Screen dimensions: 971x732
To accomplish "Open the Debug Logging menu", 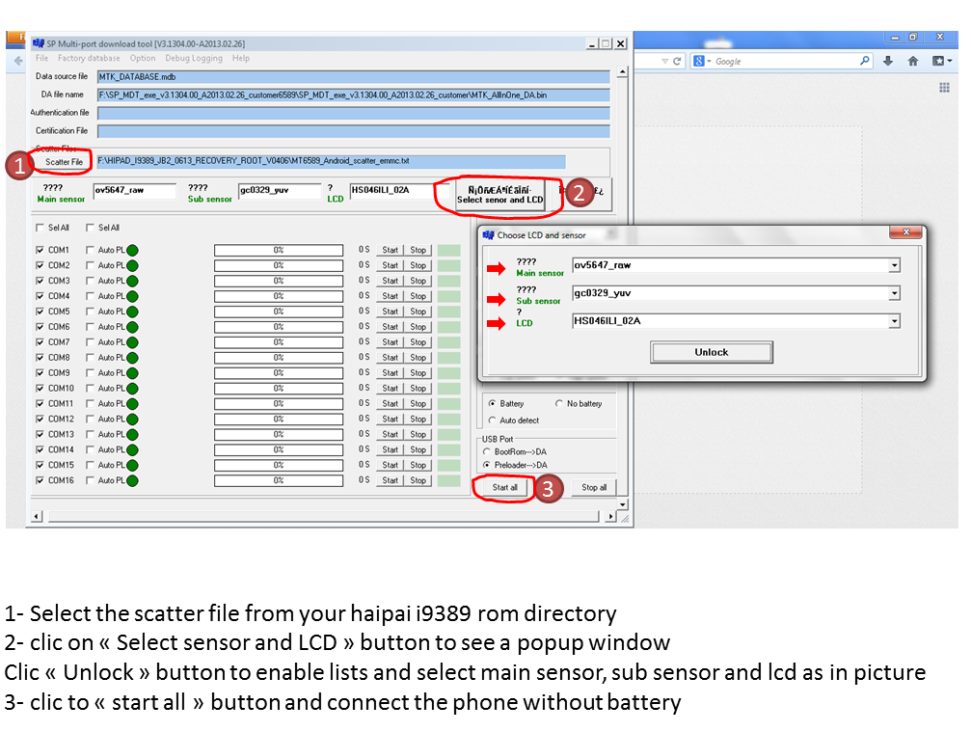I will point(193,58).
